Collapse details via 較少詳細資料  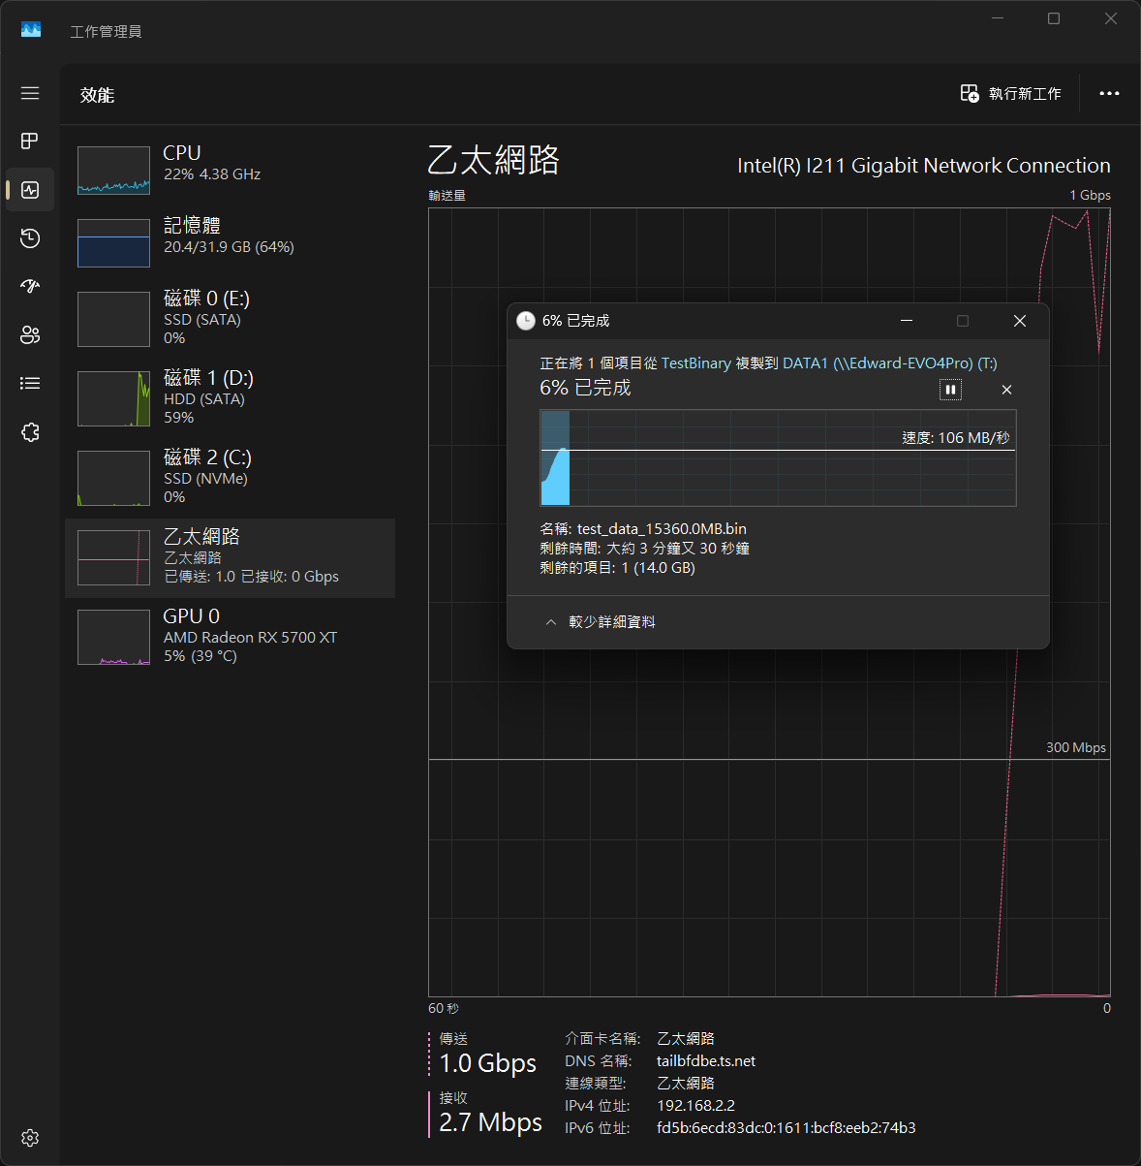[x=601, y=622]
